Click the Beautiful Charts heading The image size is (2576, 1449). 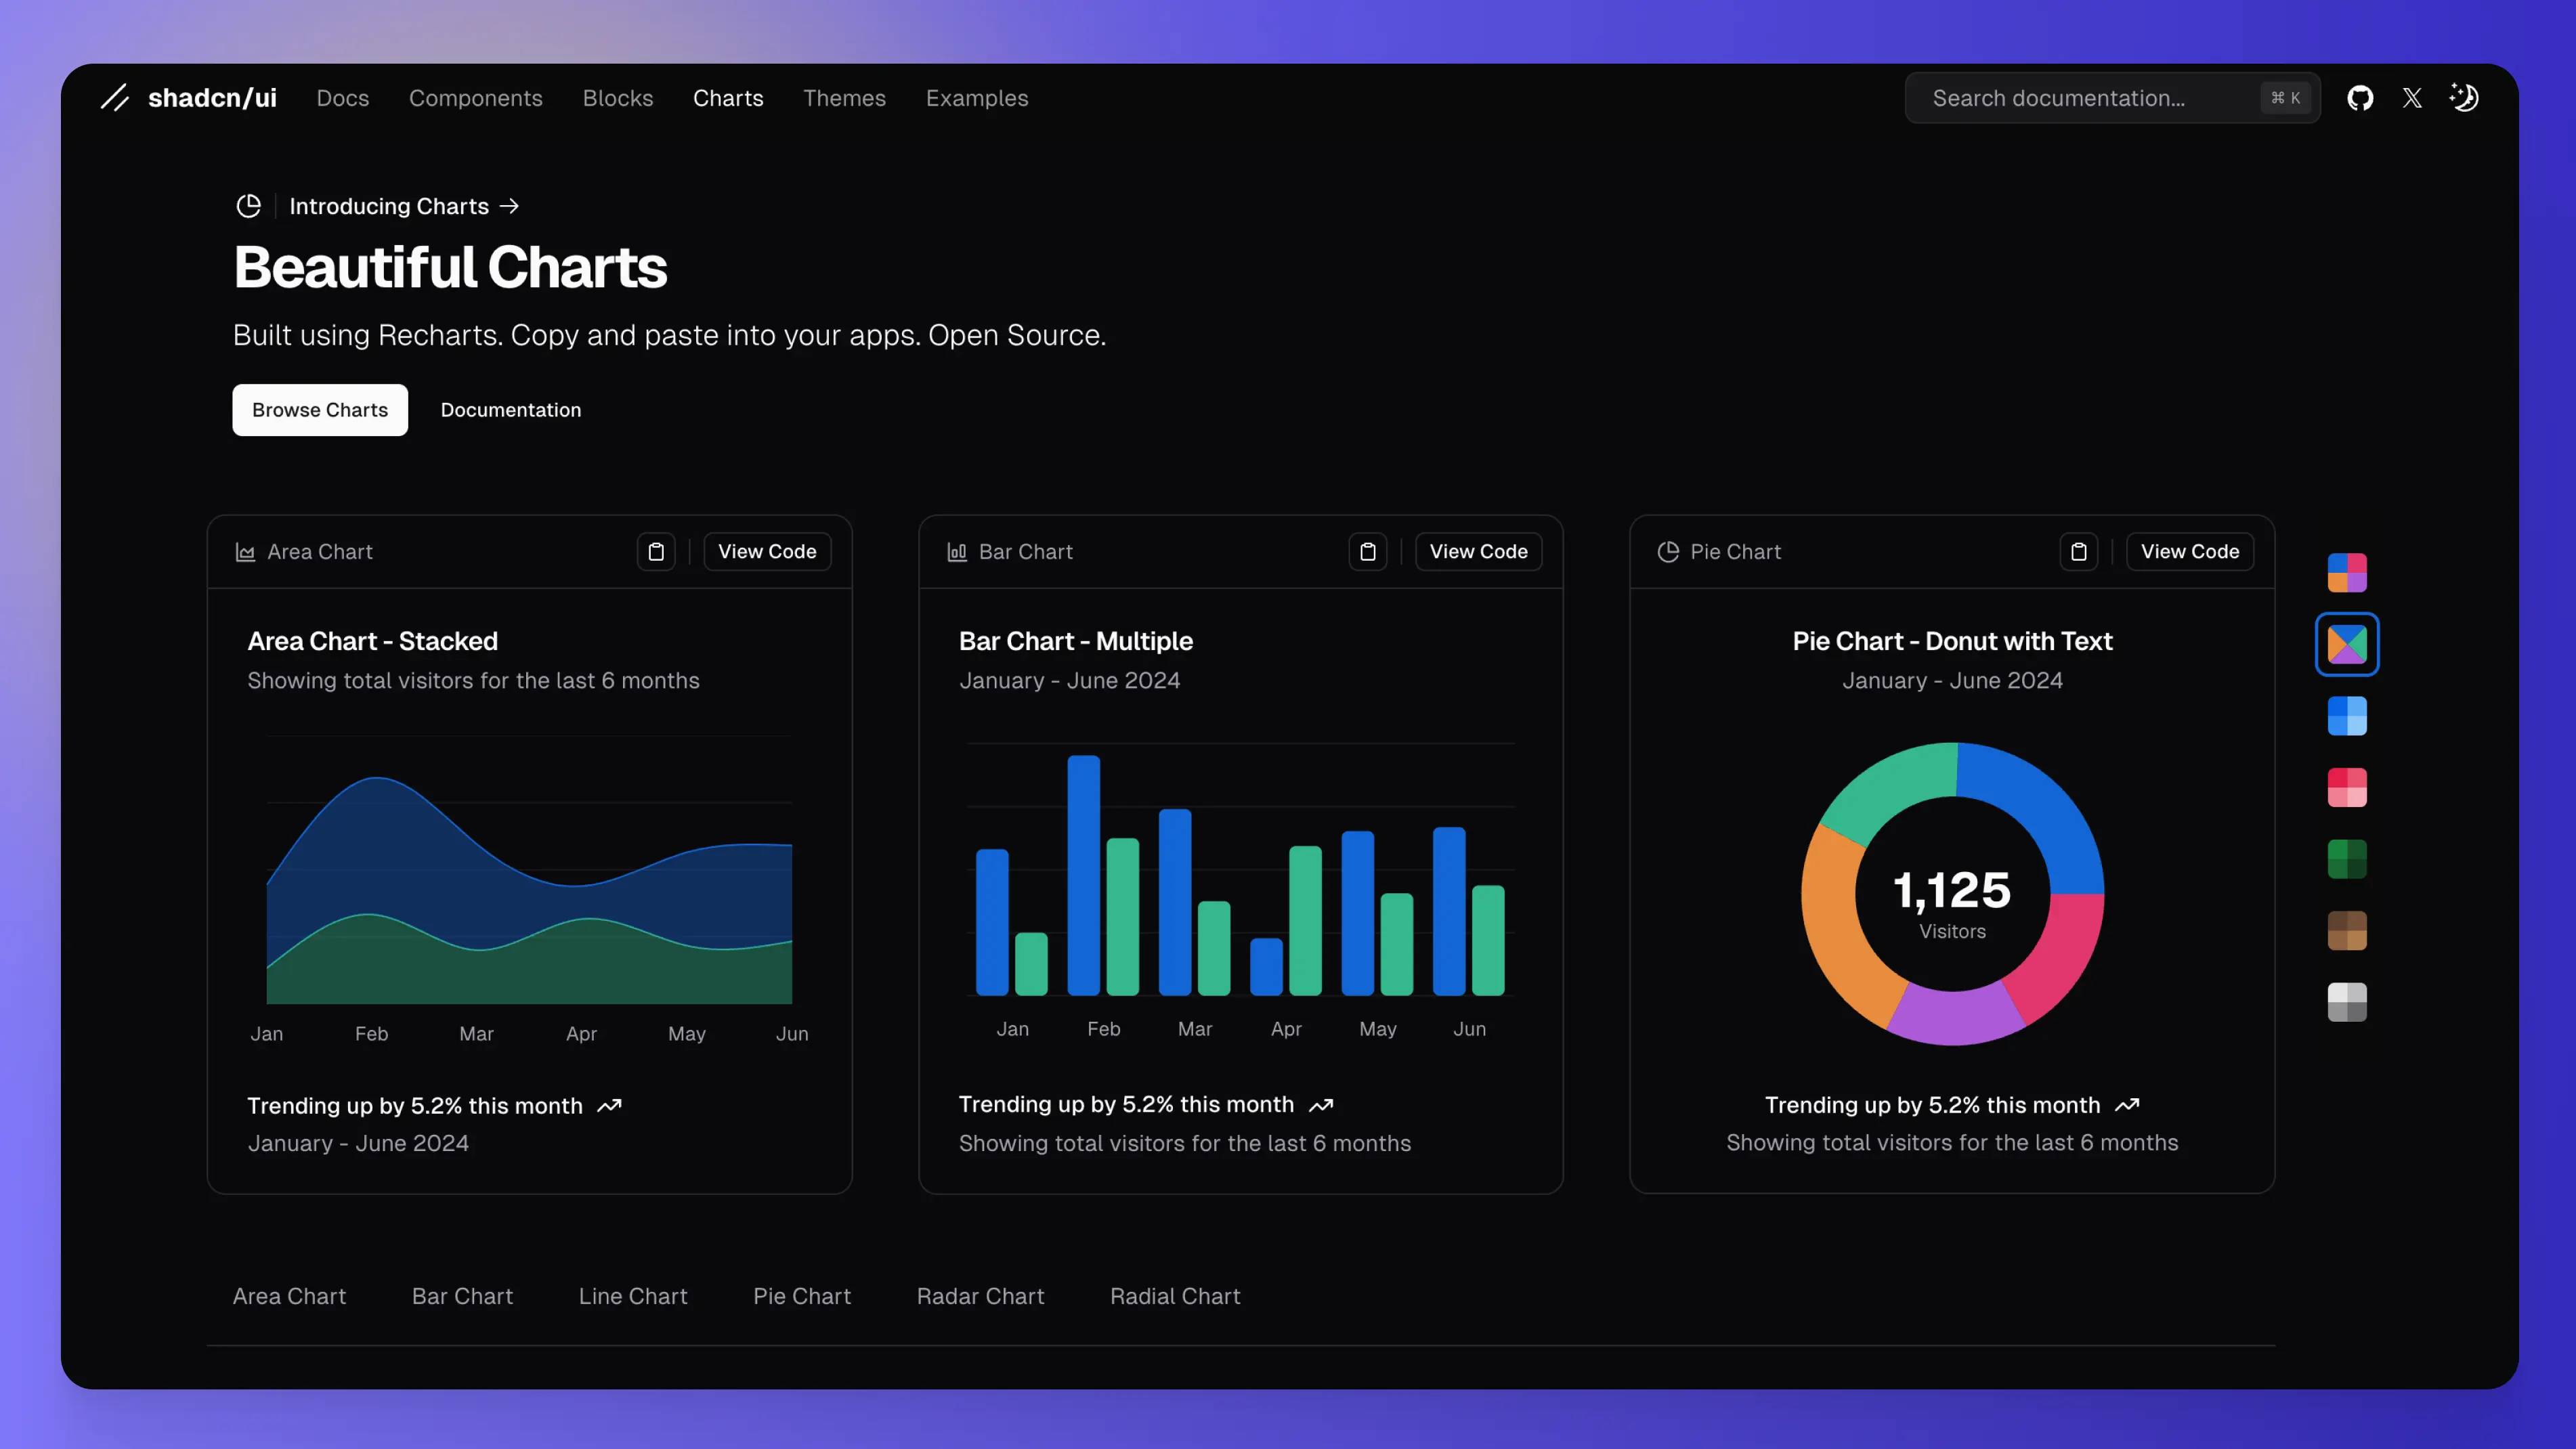(x=450, y=267)
